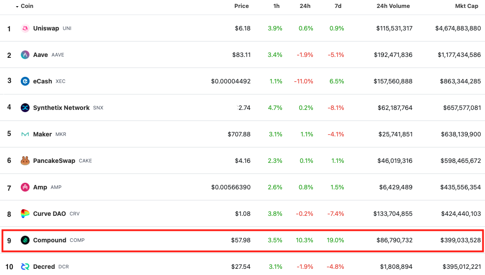Sort table by Price column header
The image size is (485, 275).
pyautogui.click(x=241, y=6)
